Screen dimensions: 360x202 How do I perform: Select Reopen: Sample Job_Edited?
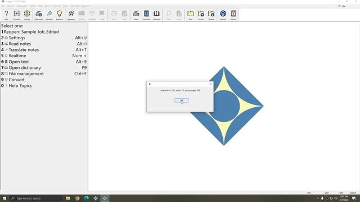[44, 32]
